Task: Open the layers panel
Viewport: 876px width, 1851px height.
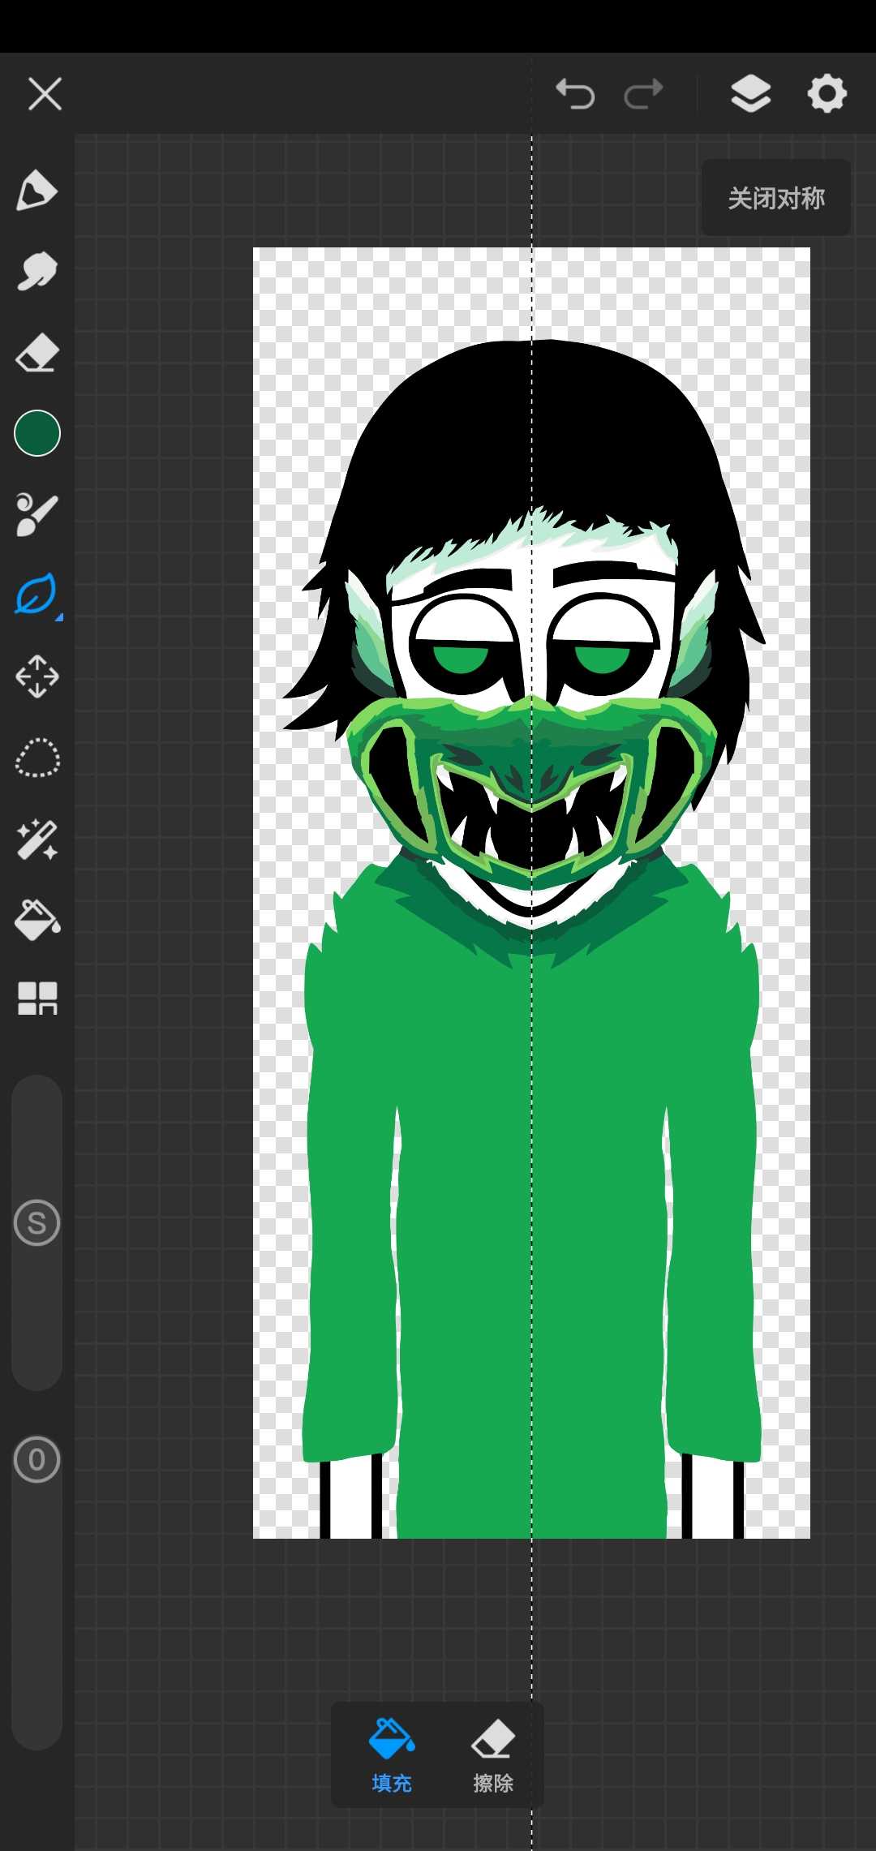Action: (751, 94)
